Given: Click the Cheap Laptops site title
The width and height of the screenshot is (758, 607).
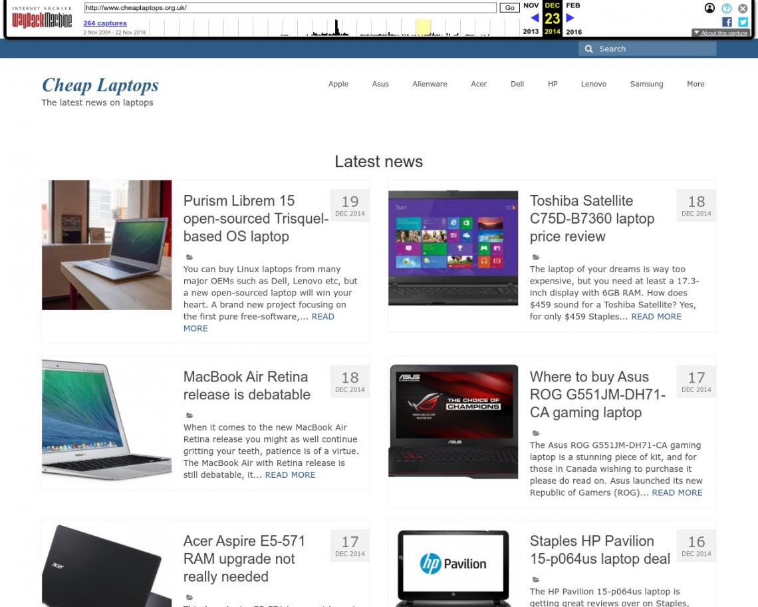Looking at the screenshot, I should pyautogui.click(x=100, y=85).
